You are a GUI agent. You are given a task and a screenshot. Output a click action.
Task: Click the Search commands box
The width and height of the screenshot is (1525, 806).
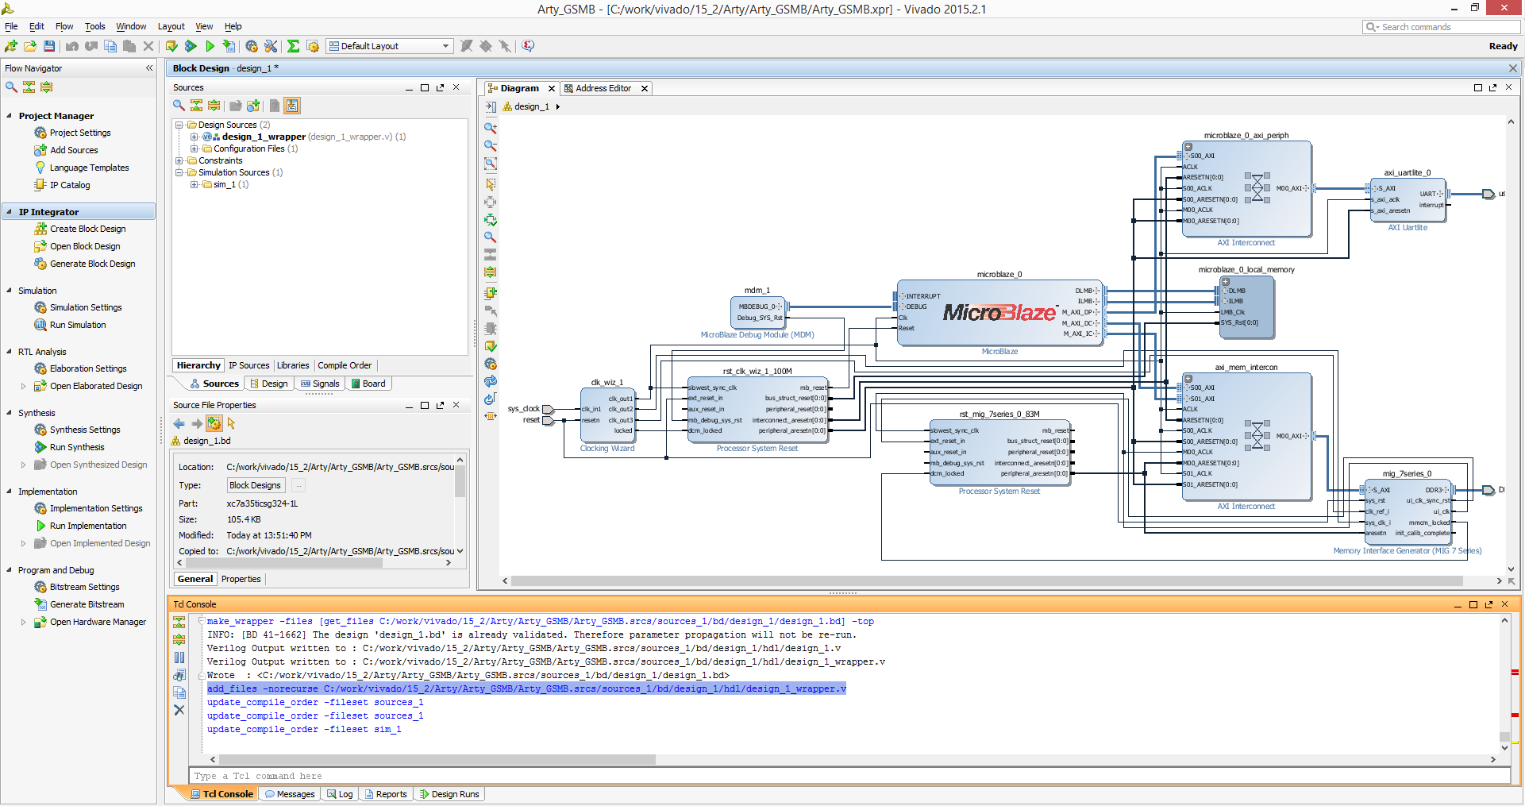(x=1442, y=27)
